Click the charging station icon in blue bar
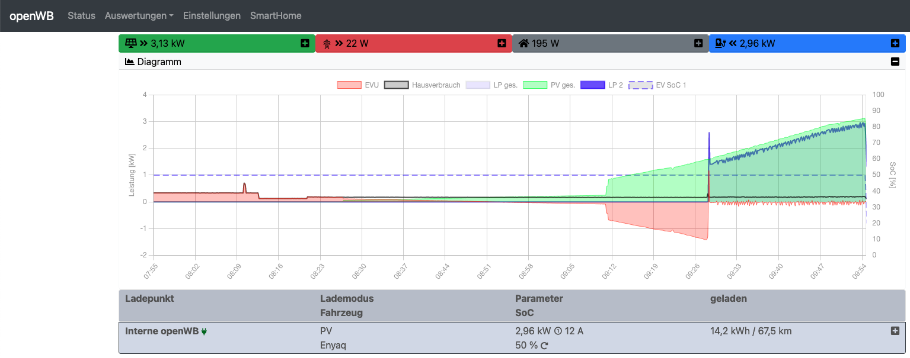910x358 pixels. pos(720,43)
